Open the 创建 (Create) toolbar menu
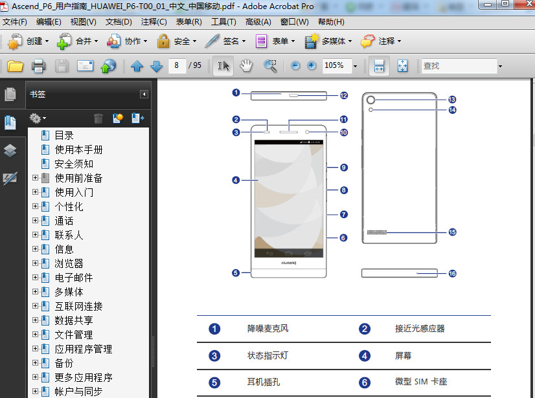 (28, 41)
